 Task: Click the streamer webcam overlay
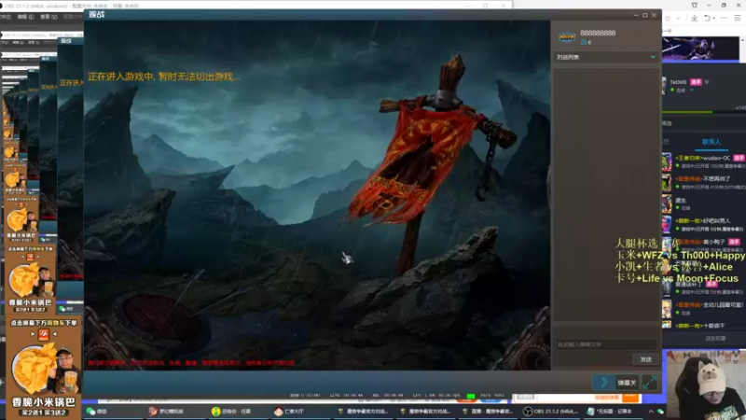point(706,385)
